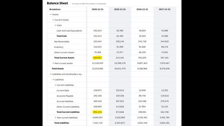Screen dimensions: 224x126
Task: Select 2019 Total Current Liabilities value 872,066
Action: 120,112
